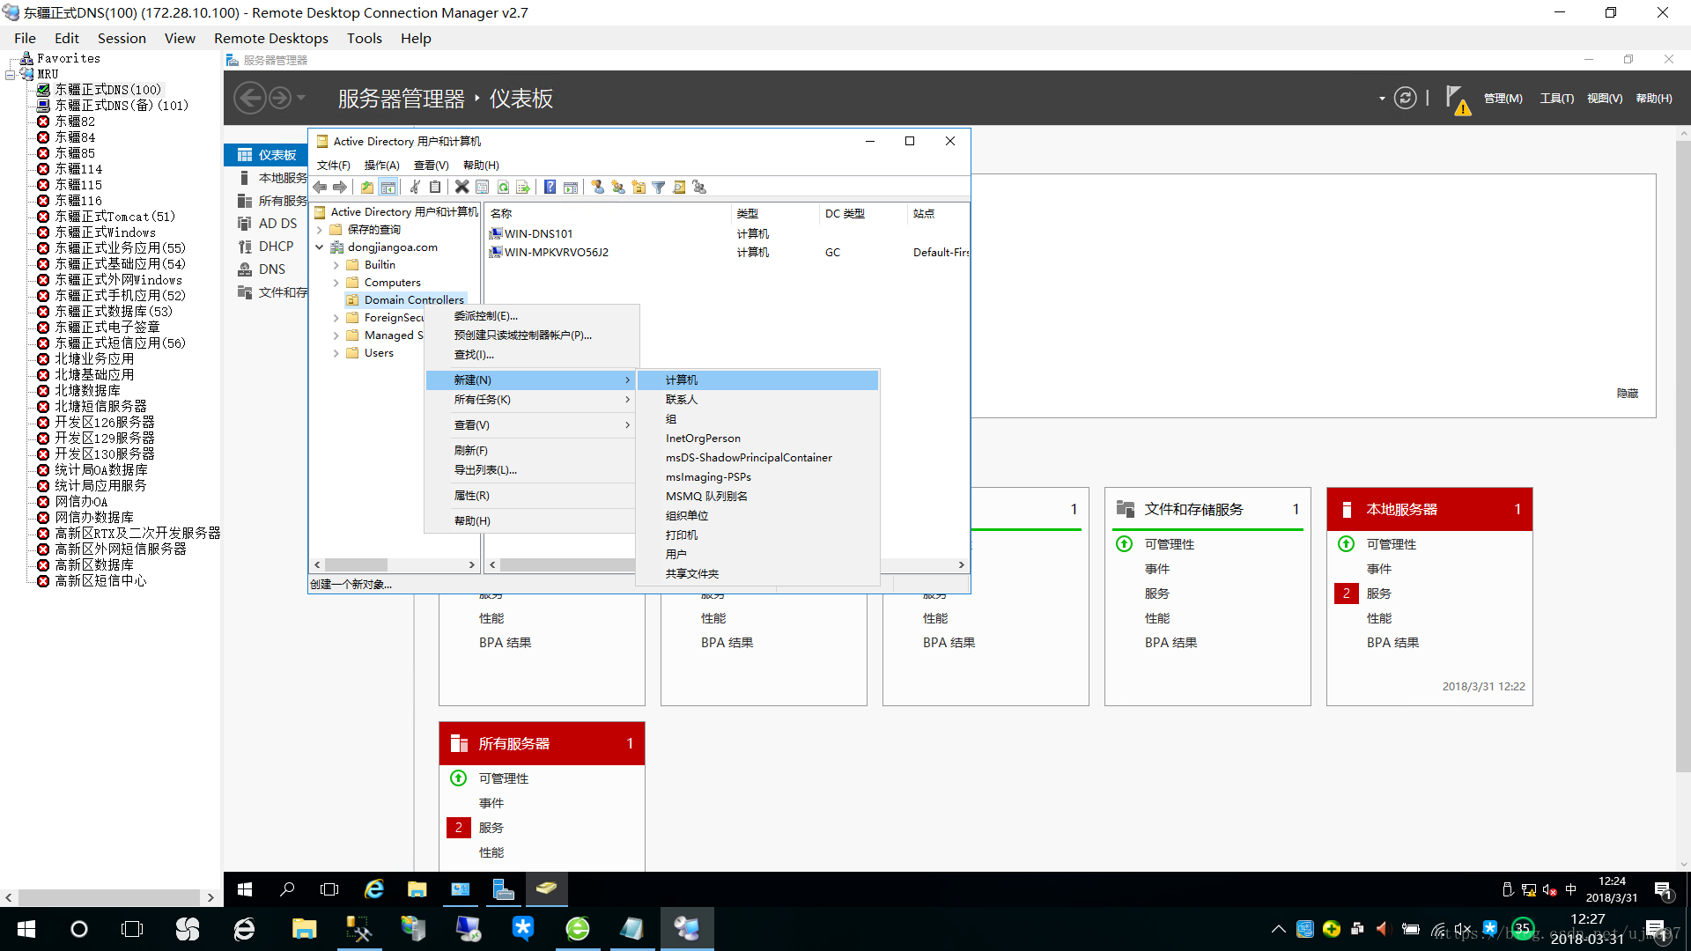Image resolution: width=1691 pixels, height=951 pixels.
Task: Click the blue question-mark help icon
Action: pyautogui.click(x=550, y=187)
